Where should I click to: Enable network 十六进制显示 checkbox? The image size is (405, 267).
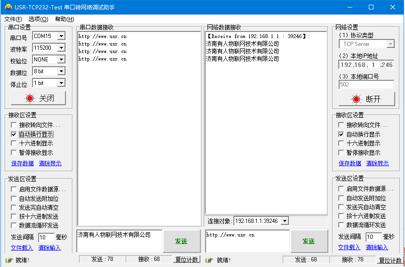(x=341, y=143)
